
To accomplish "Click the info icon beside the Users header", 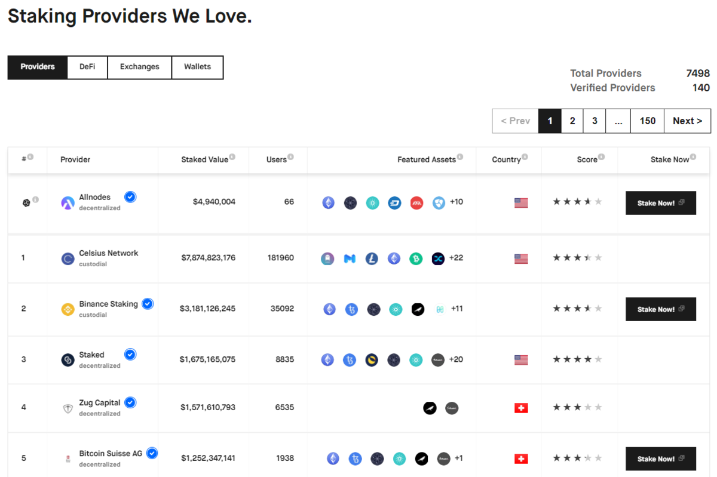I will coord(290,157).
